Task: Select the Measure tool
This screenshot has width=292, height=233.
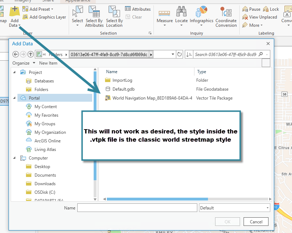Action: (164, 16)
